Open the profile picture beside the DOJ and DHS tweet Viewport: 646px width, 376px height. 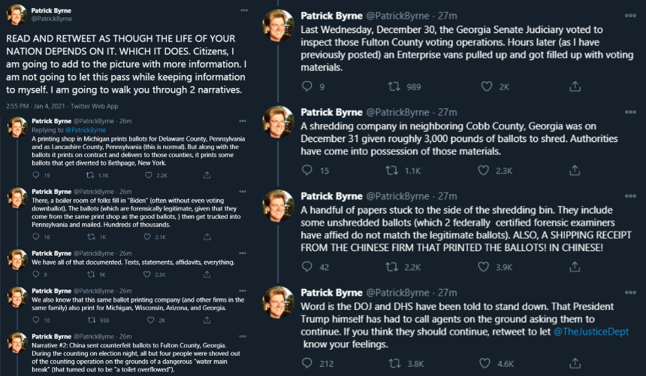tap(279, 302)
